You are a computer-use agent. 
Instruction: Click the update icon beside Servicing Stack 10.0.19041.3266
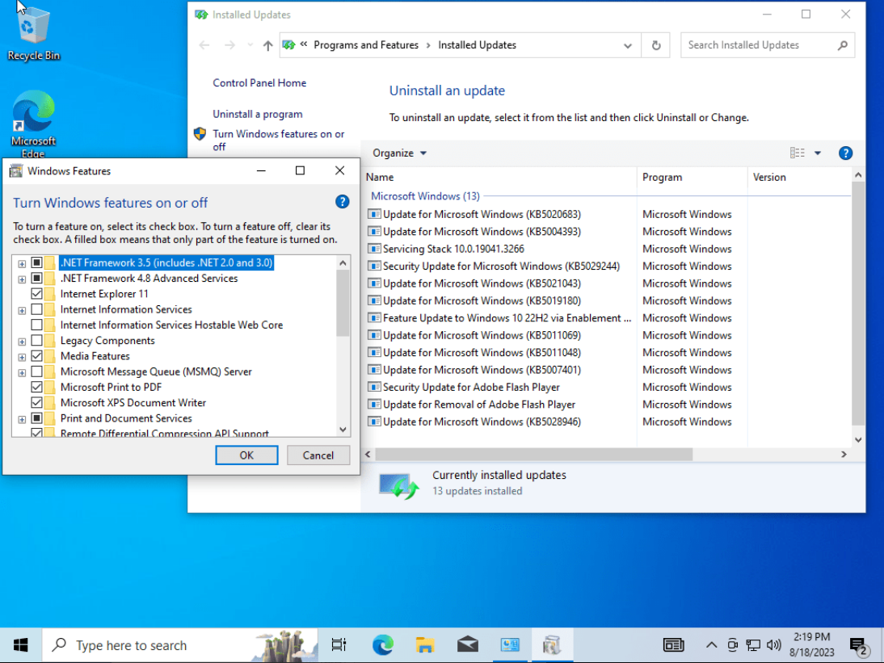pyautogui.click(x=374, y=249)
